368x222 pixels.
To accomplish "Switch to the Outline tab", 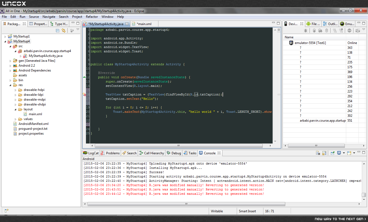I will pyautogui.click(x=330, y=24).
